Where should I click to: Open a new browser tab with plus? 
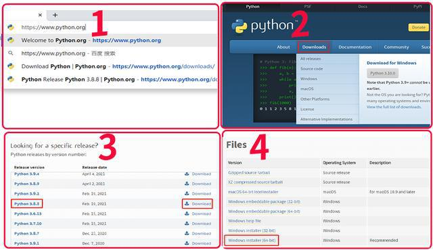[55, 15]
